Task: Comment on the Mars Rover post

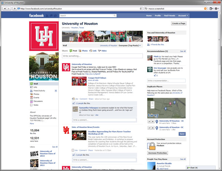Action: click(x=83, y=150)
